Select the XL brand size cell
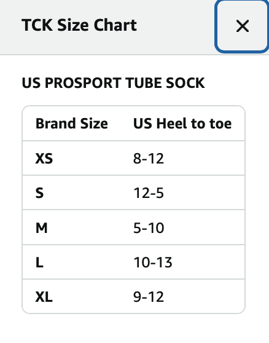This screenshot has height=343, width=269. 44,297
